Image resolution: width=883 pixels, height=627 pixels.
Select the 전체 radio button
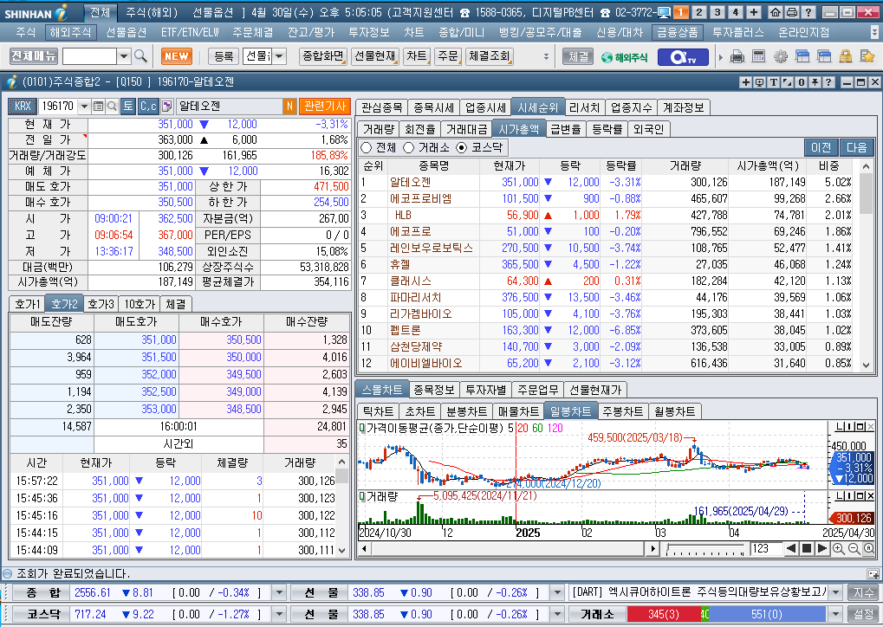[366, 147]
